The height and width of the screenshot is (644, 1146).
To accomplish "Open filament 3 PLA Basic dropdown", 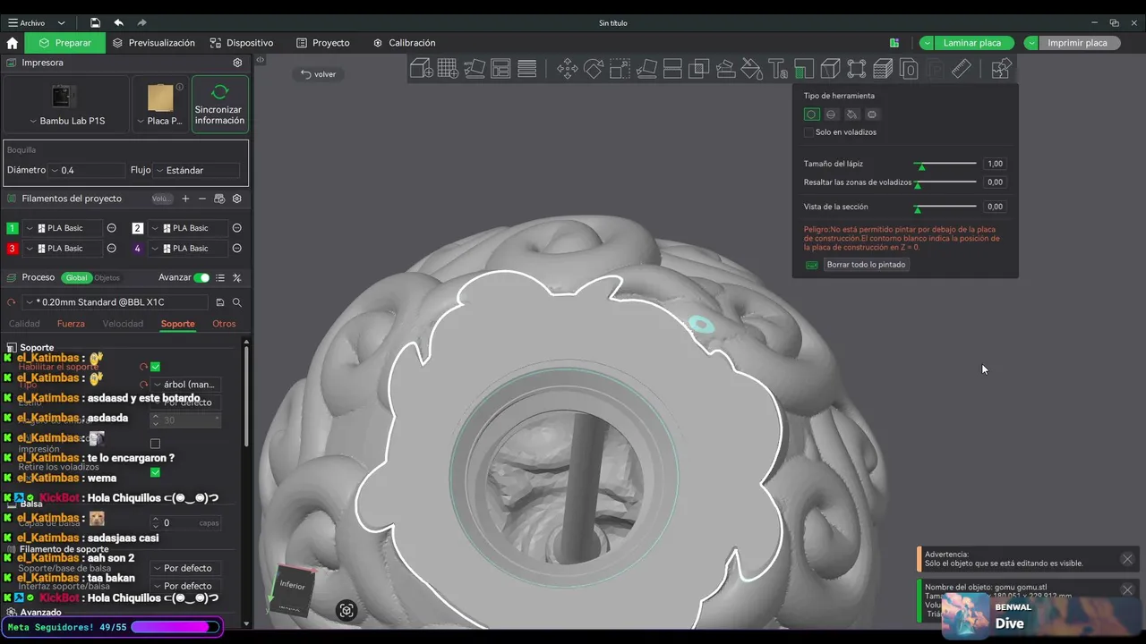I will click(x=63, y=249).
